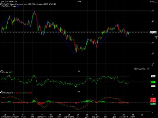Tap the green 45.77 RSI value label
The image size is (158, 118).
click(153, 82)
